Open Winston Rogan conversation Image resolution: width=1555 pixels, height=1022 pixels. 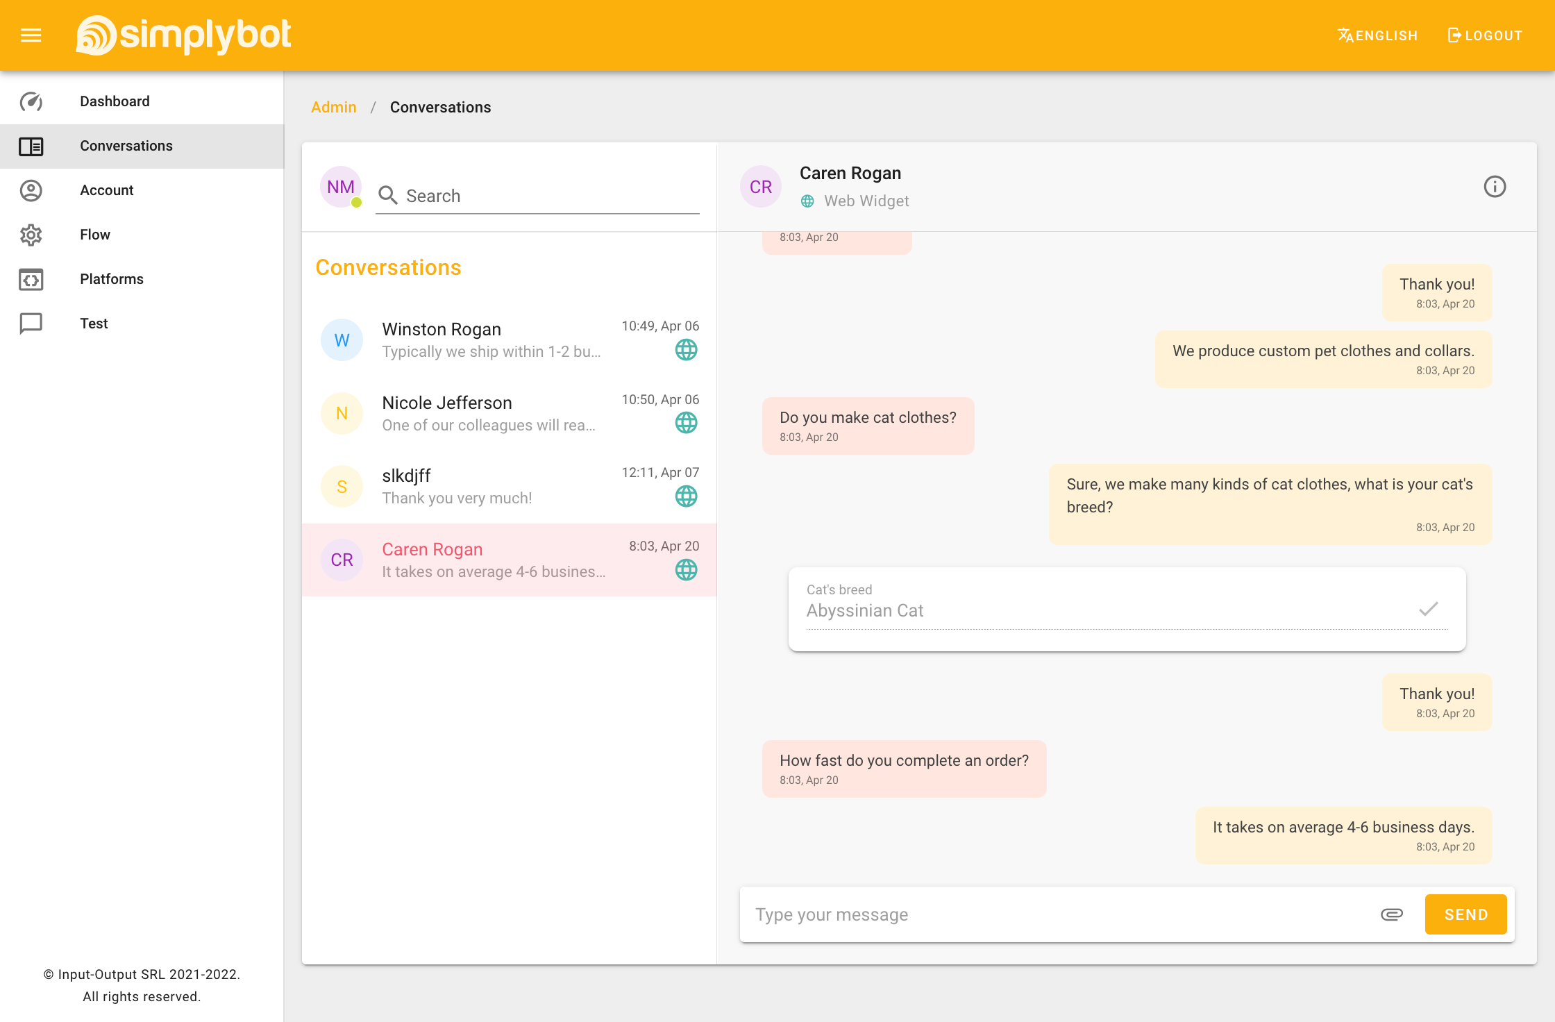click(x=509, y=340)
